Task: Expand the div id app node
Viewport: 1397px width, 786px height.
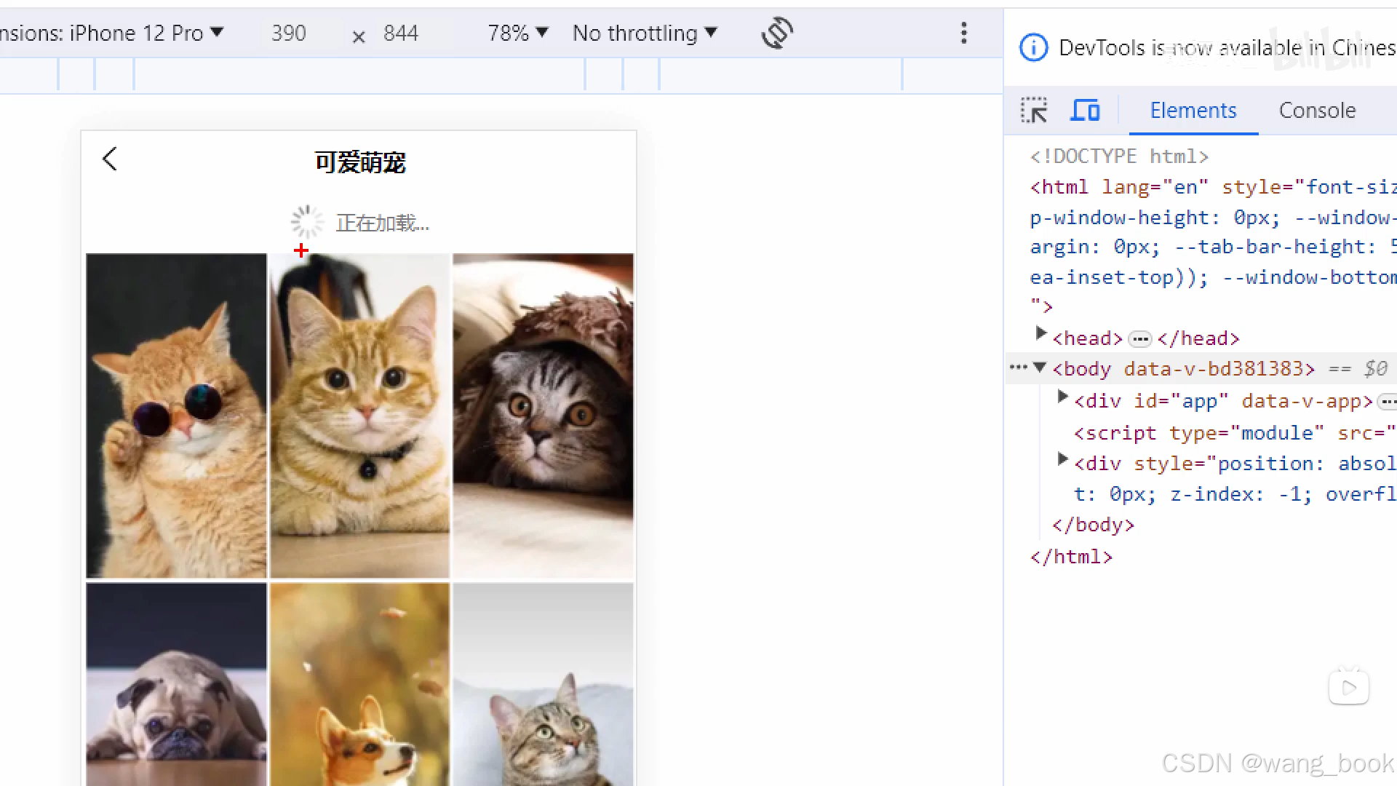Action: pyautogui.click(x=1062, y=397)
